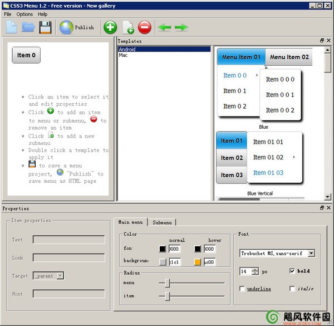Click the scroll-up arrow of the template previews
The image size is (334, 326).
click(x=327, y=50)
